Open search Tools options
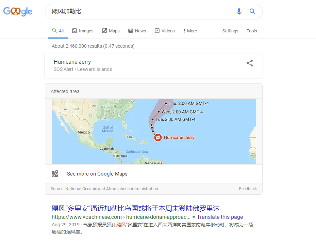 (252, 31)
